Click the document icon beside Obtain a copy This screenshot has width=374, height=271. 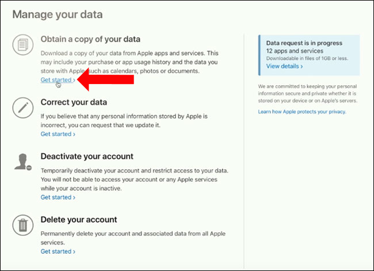(23, 45)
